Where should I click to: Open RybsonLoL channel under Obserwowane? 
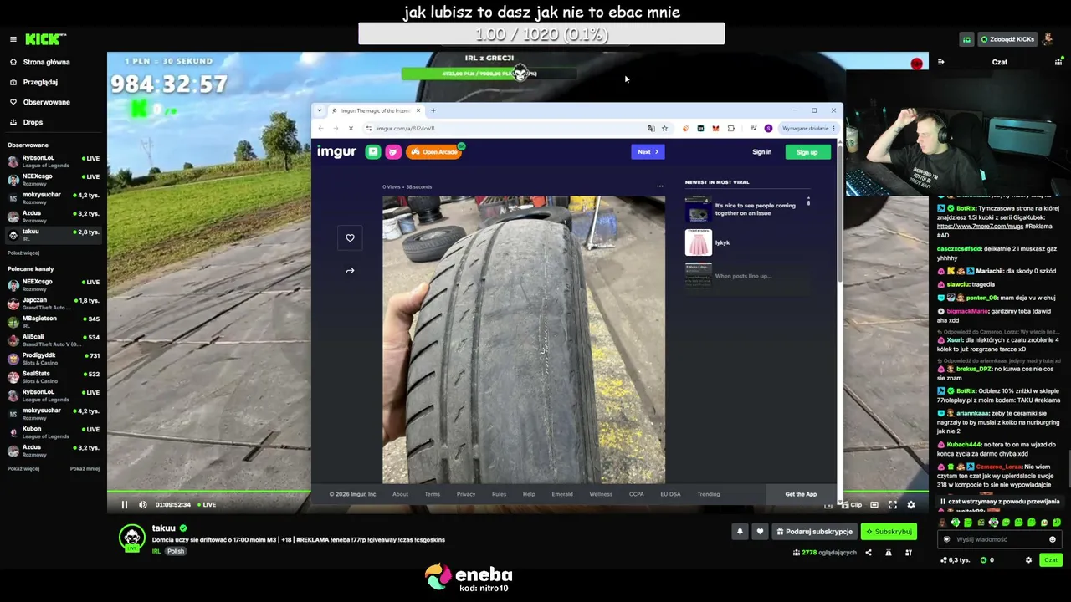pyautogui.click(x=53, y=161)
